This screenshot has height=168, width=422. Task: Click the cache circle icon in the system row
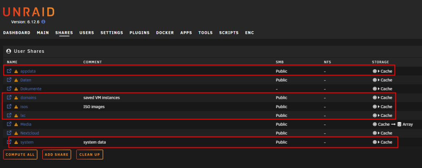[x=375, y=142]
